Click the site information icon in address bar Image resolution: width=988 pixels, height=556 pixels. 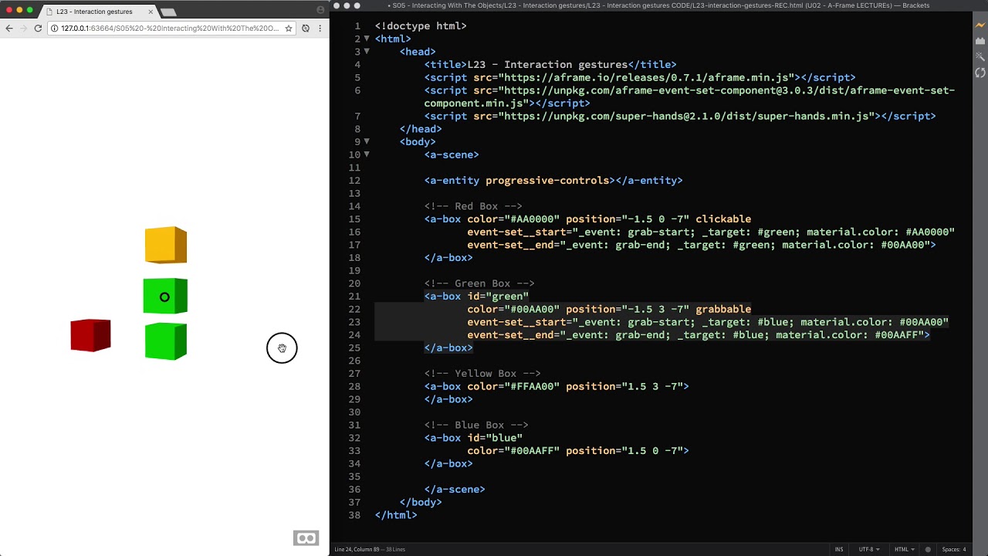tap(55, 29)
